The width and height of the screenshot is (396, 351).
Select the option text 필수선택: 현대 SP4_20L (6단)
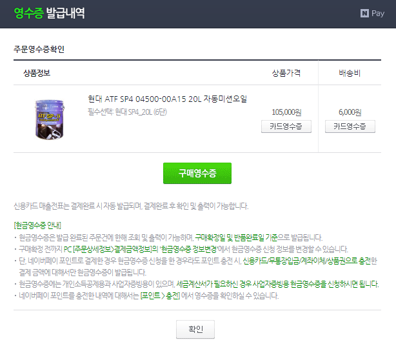coord(127,112)
